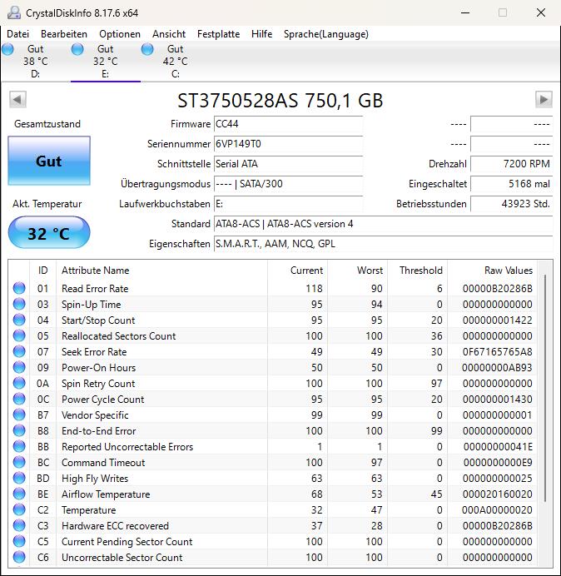Select raw value 0F67165765A8 in Seek Error Rate
Viewport: 561px width, 576px height.
coord(498,352)
